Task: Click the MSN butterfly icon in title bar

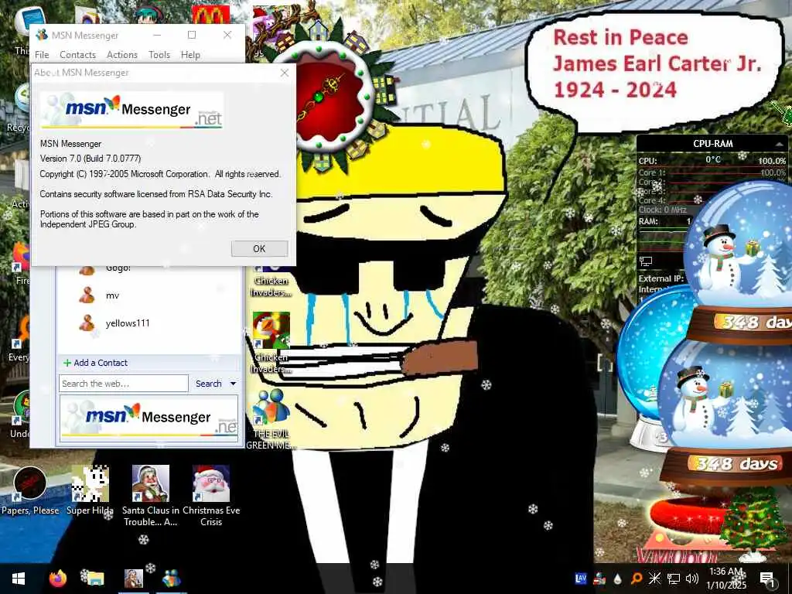Action: 42,35
